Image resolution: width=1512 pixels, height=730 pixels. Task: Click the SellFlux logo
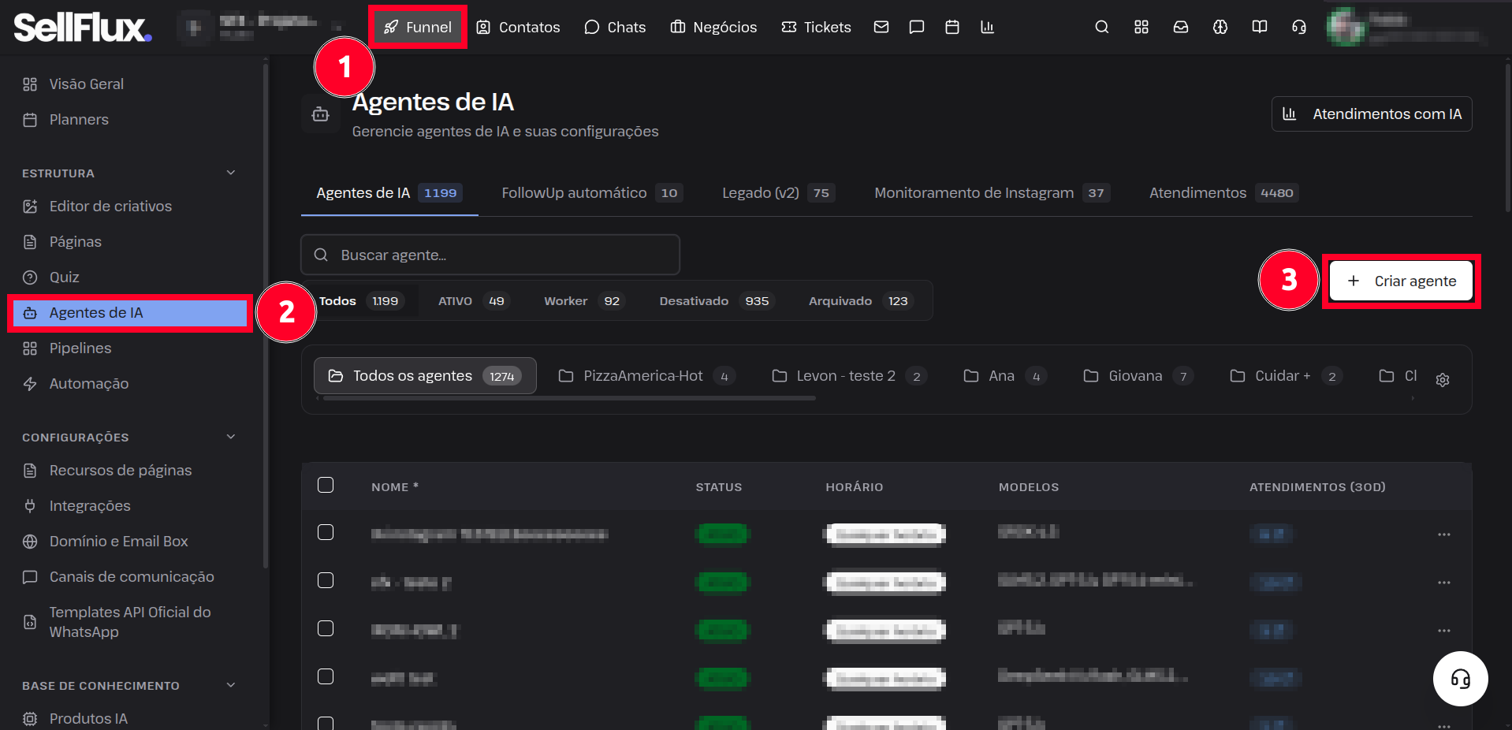tap(82, 28)
